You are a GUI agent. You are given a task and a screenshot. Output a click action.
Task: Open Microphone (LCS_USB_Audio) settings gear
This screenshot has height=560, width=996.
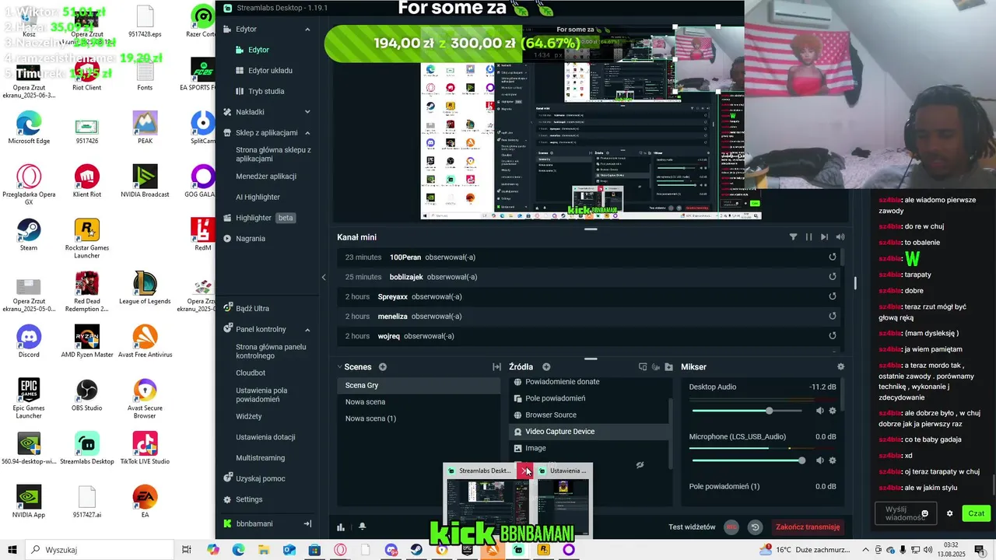pyautogui.click(x=833, y=460)
